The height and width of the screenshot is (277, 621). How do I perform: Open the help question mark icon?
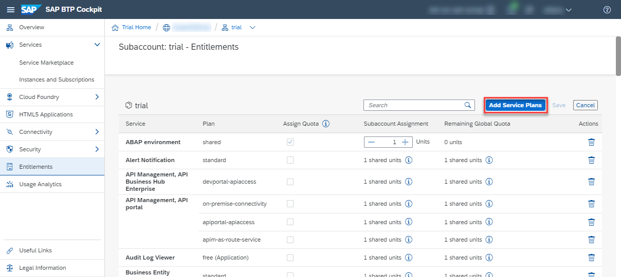(607, 10)
